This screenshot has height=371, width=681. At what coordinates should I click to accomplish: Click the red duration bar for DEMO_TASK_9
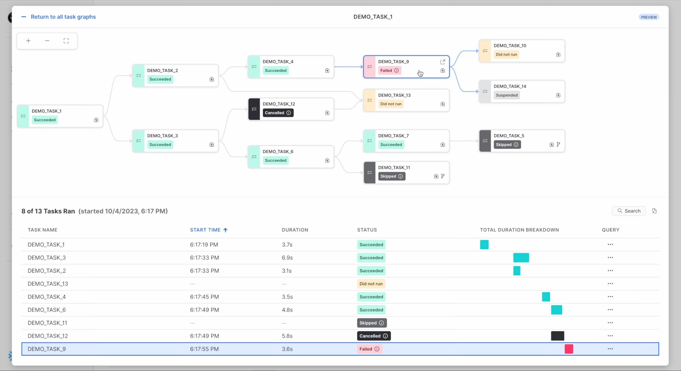(569, 349)
